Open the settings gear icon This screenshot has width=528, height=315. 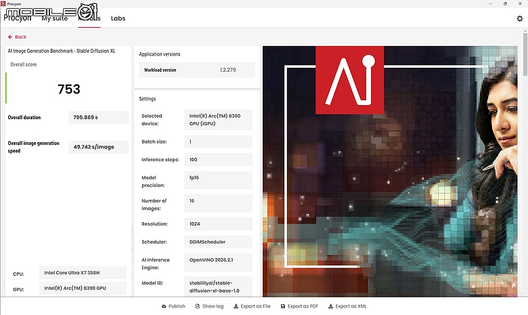(520, 18)
